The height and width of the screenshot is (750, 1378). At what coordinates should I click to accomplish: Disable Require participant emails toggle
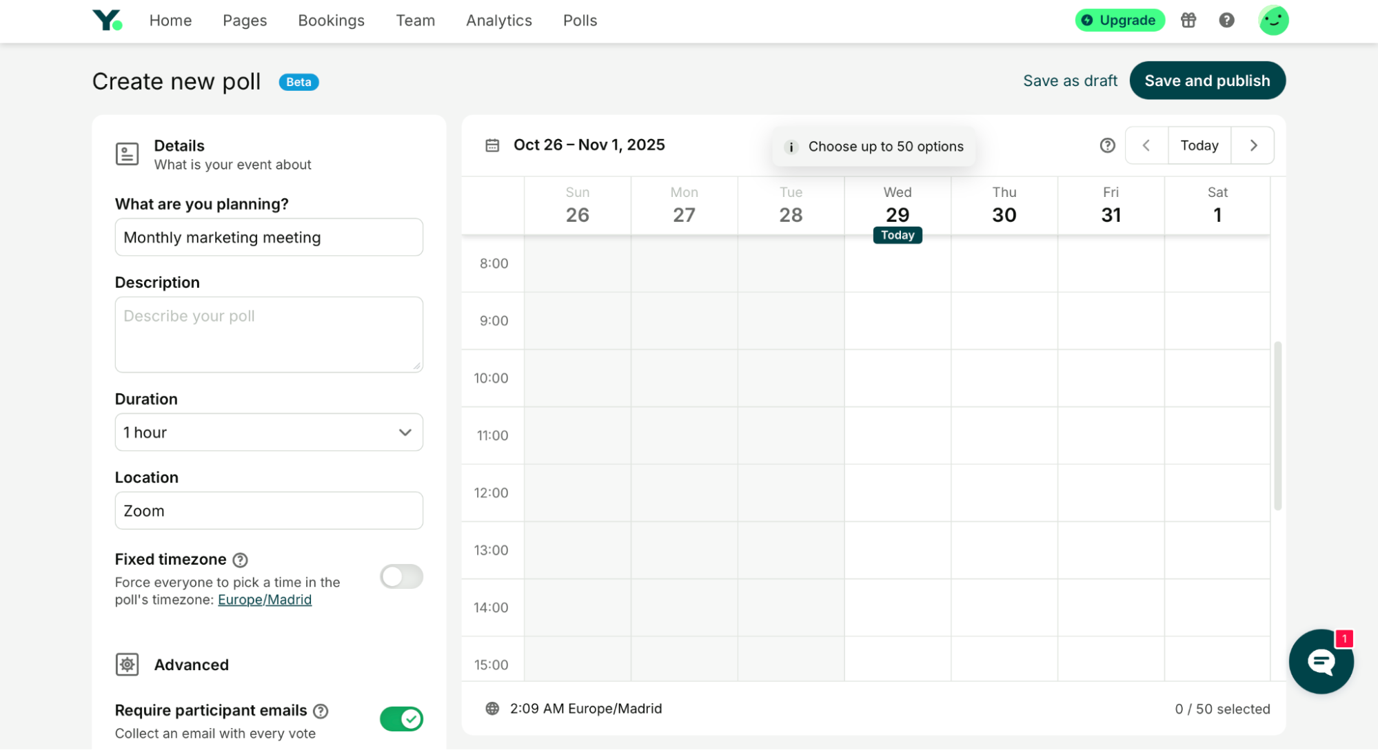pos(401,719)
